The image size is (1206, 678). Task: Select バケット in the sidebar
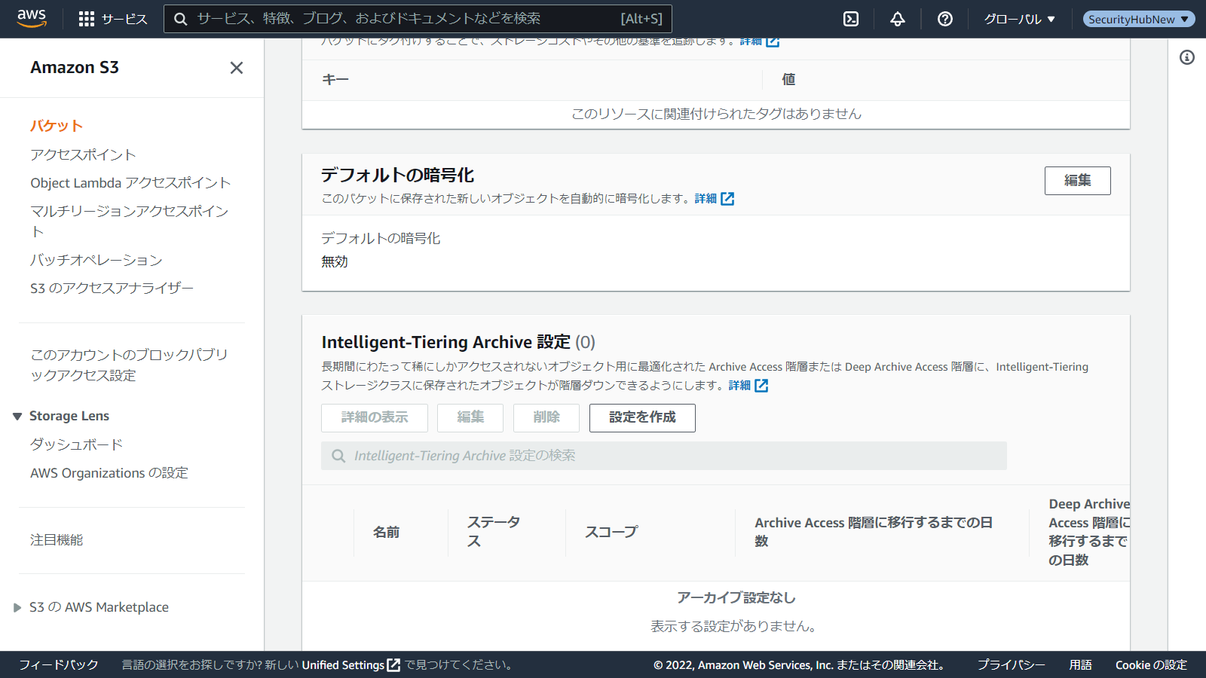point(57,126)
